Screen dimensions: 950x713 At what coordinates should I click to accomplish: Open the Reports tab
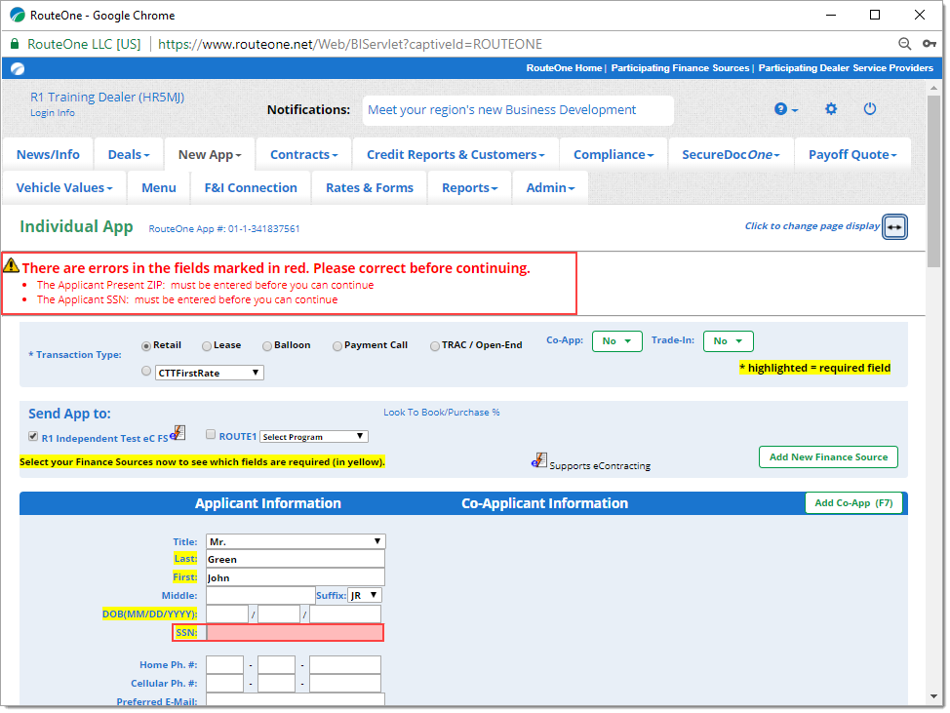[469, 188]
